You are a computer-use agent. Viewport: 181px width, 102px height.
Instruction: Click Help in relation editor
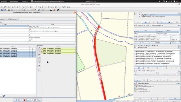(x=37, y=100)
